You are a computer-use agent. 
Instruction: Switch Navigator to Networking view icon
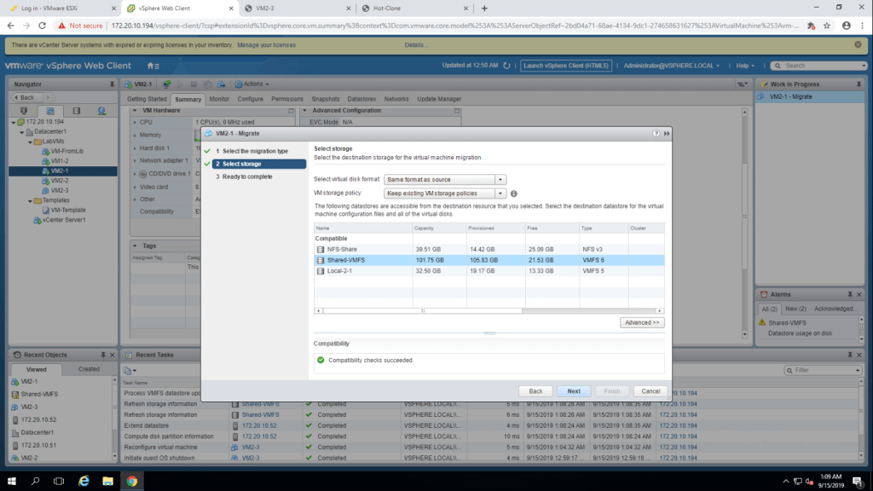click(101, 111)
